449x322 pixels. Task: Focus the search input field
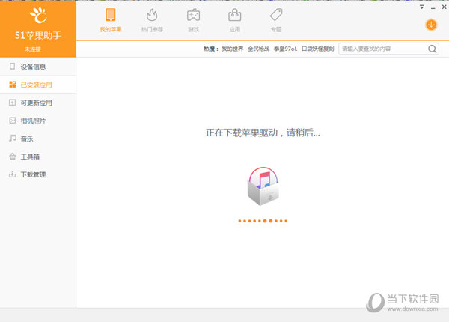pos(388,49)
